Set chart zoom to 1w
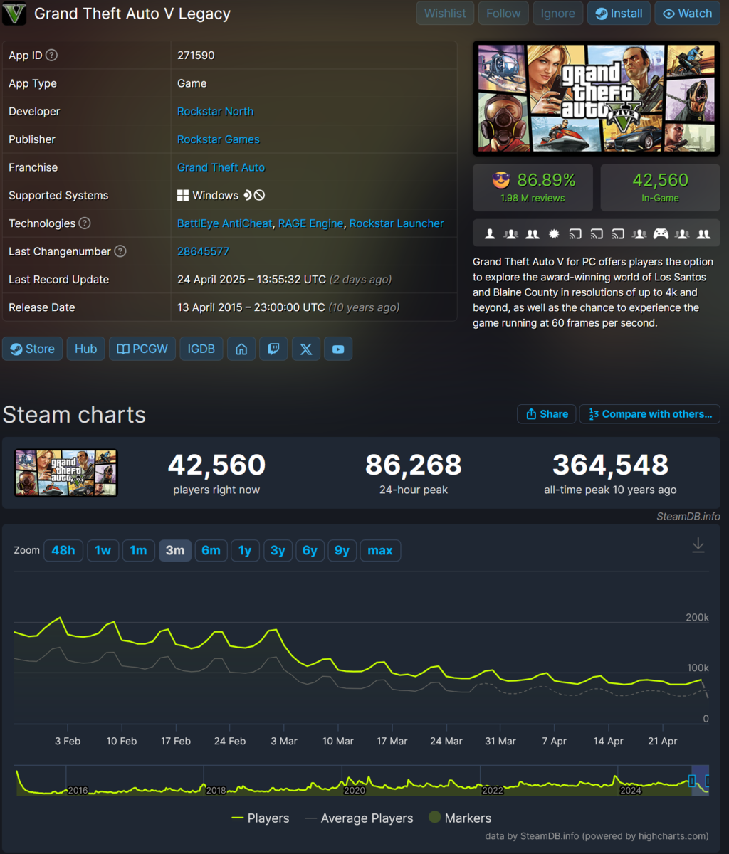The width and height of the screenshot is (729, 854). point(103,550)
